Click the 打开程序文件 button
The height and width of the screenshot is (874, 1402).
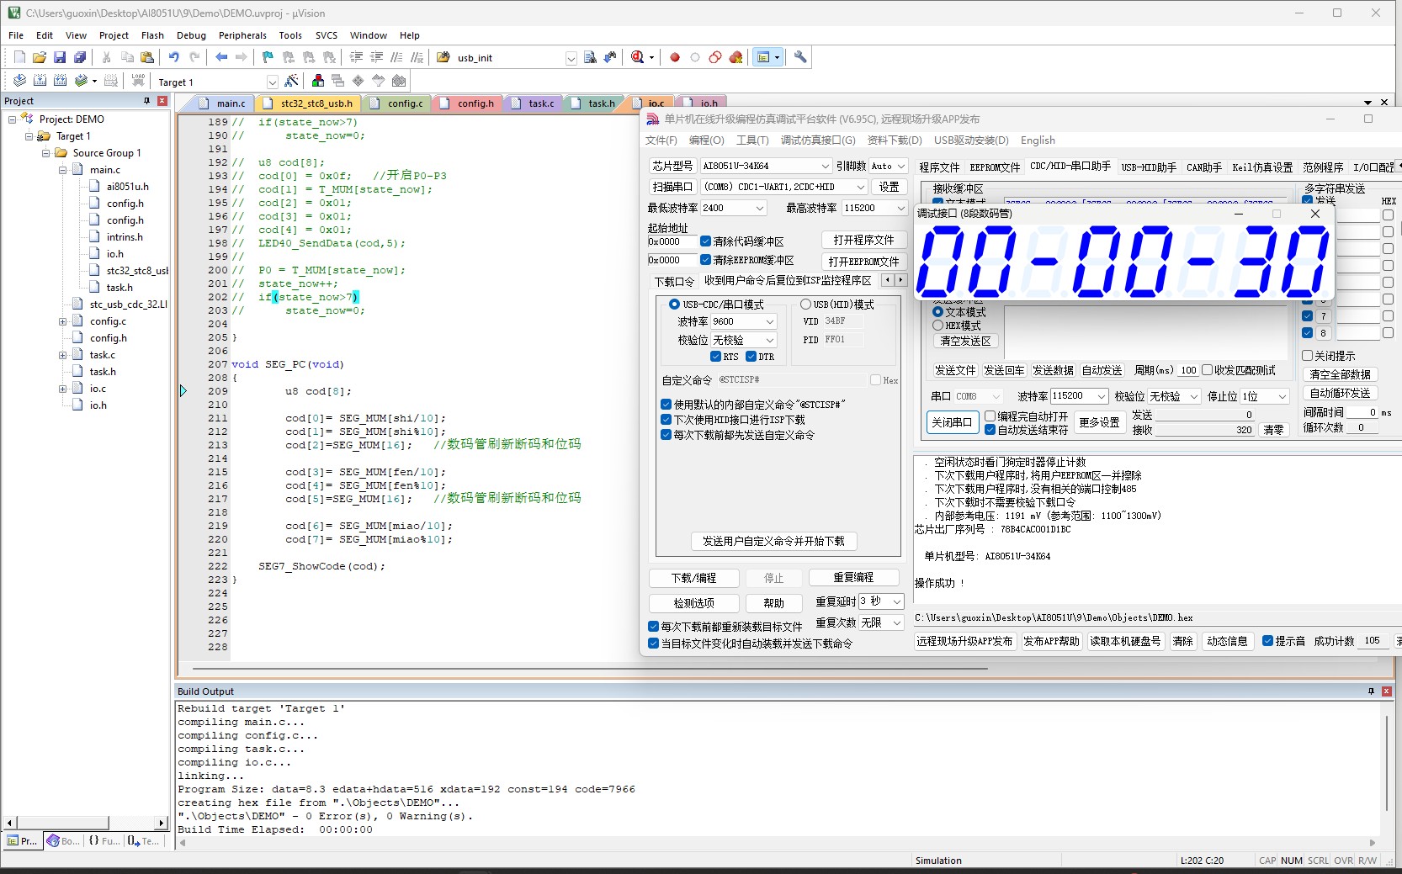pyautogui.click(x=863, y=240)
